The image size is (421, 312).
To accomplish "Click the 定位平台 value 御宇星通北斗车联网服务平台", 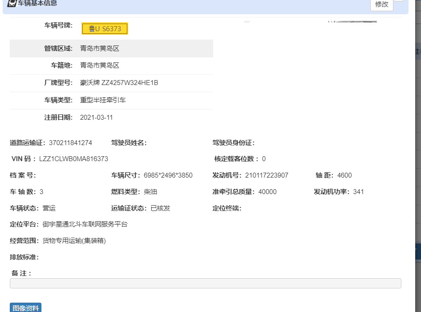I will click(x=85, y=224).
